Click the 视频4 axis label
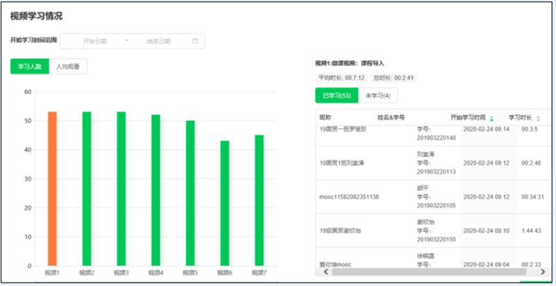Viewport: 556px width, 286px height. pos(156,273)
